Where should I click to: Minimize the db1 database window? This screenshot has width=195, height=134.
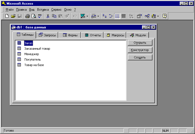coord(144,27)
